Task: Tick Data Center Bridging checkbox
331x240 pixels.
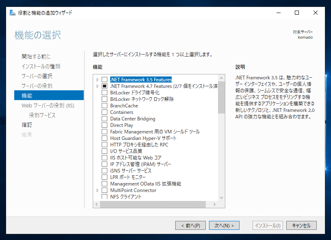Action: [x=105, y=119]
